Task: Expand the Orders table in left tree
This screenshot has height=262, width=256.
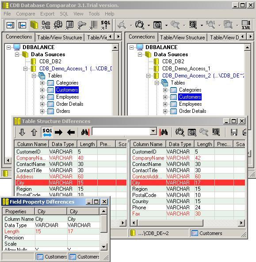Action: pos(42,111)
